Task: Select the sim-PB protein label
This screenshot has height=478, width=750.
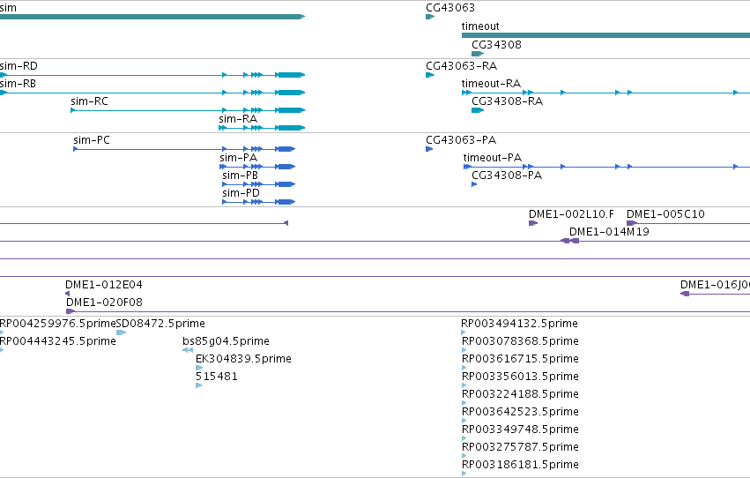Action: (240, 176)
